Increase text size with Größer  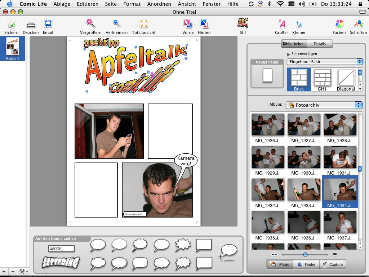pyautogui.click(x=282, y=24)
